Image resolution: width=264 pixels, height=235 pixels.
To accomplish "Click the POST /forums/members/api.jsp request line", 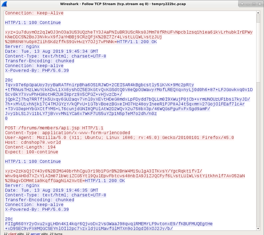I will click(54, 128).
